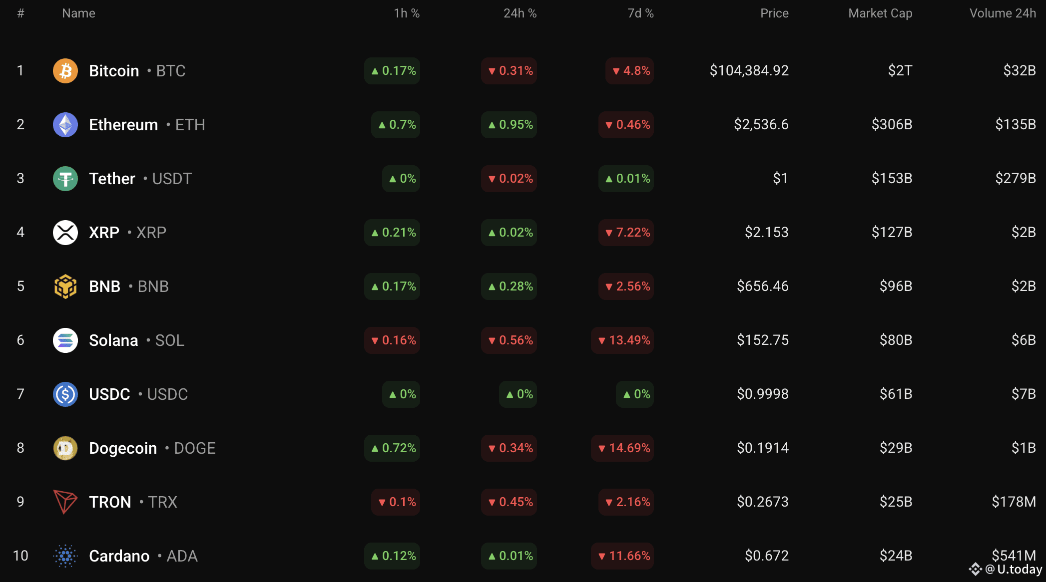Sort by the Price column header
1046x582 pixels.
(x=774, y=13)
